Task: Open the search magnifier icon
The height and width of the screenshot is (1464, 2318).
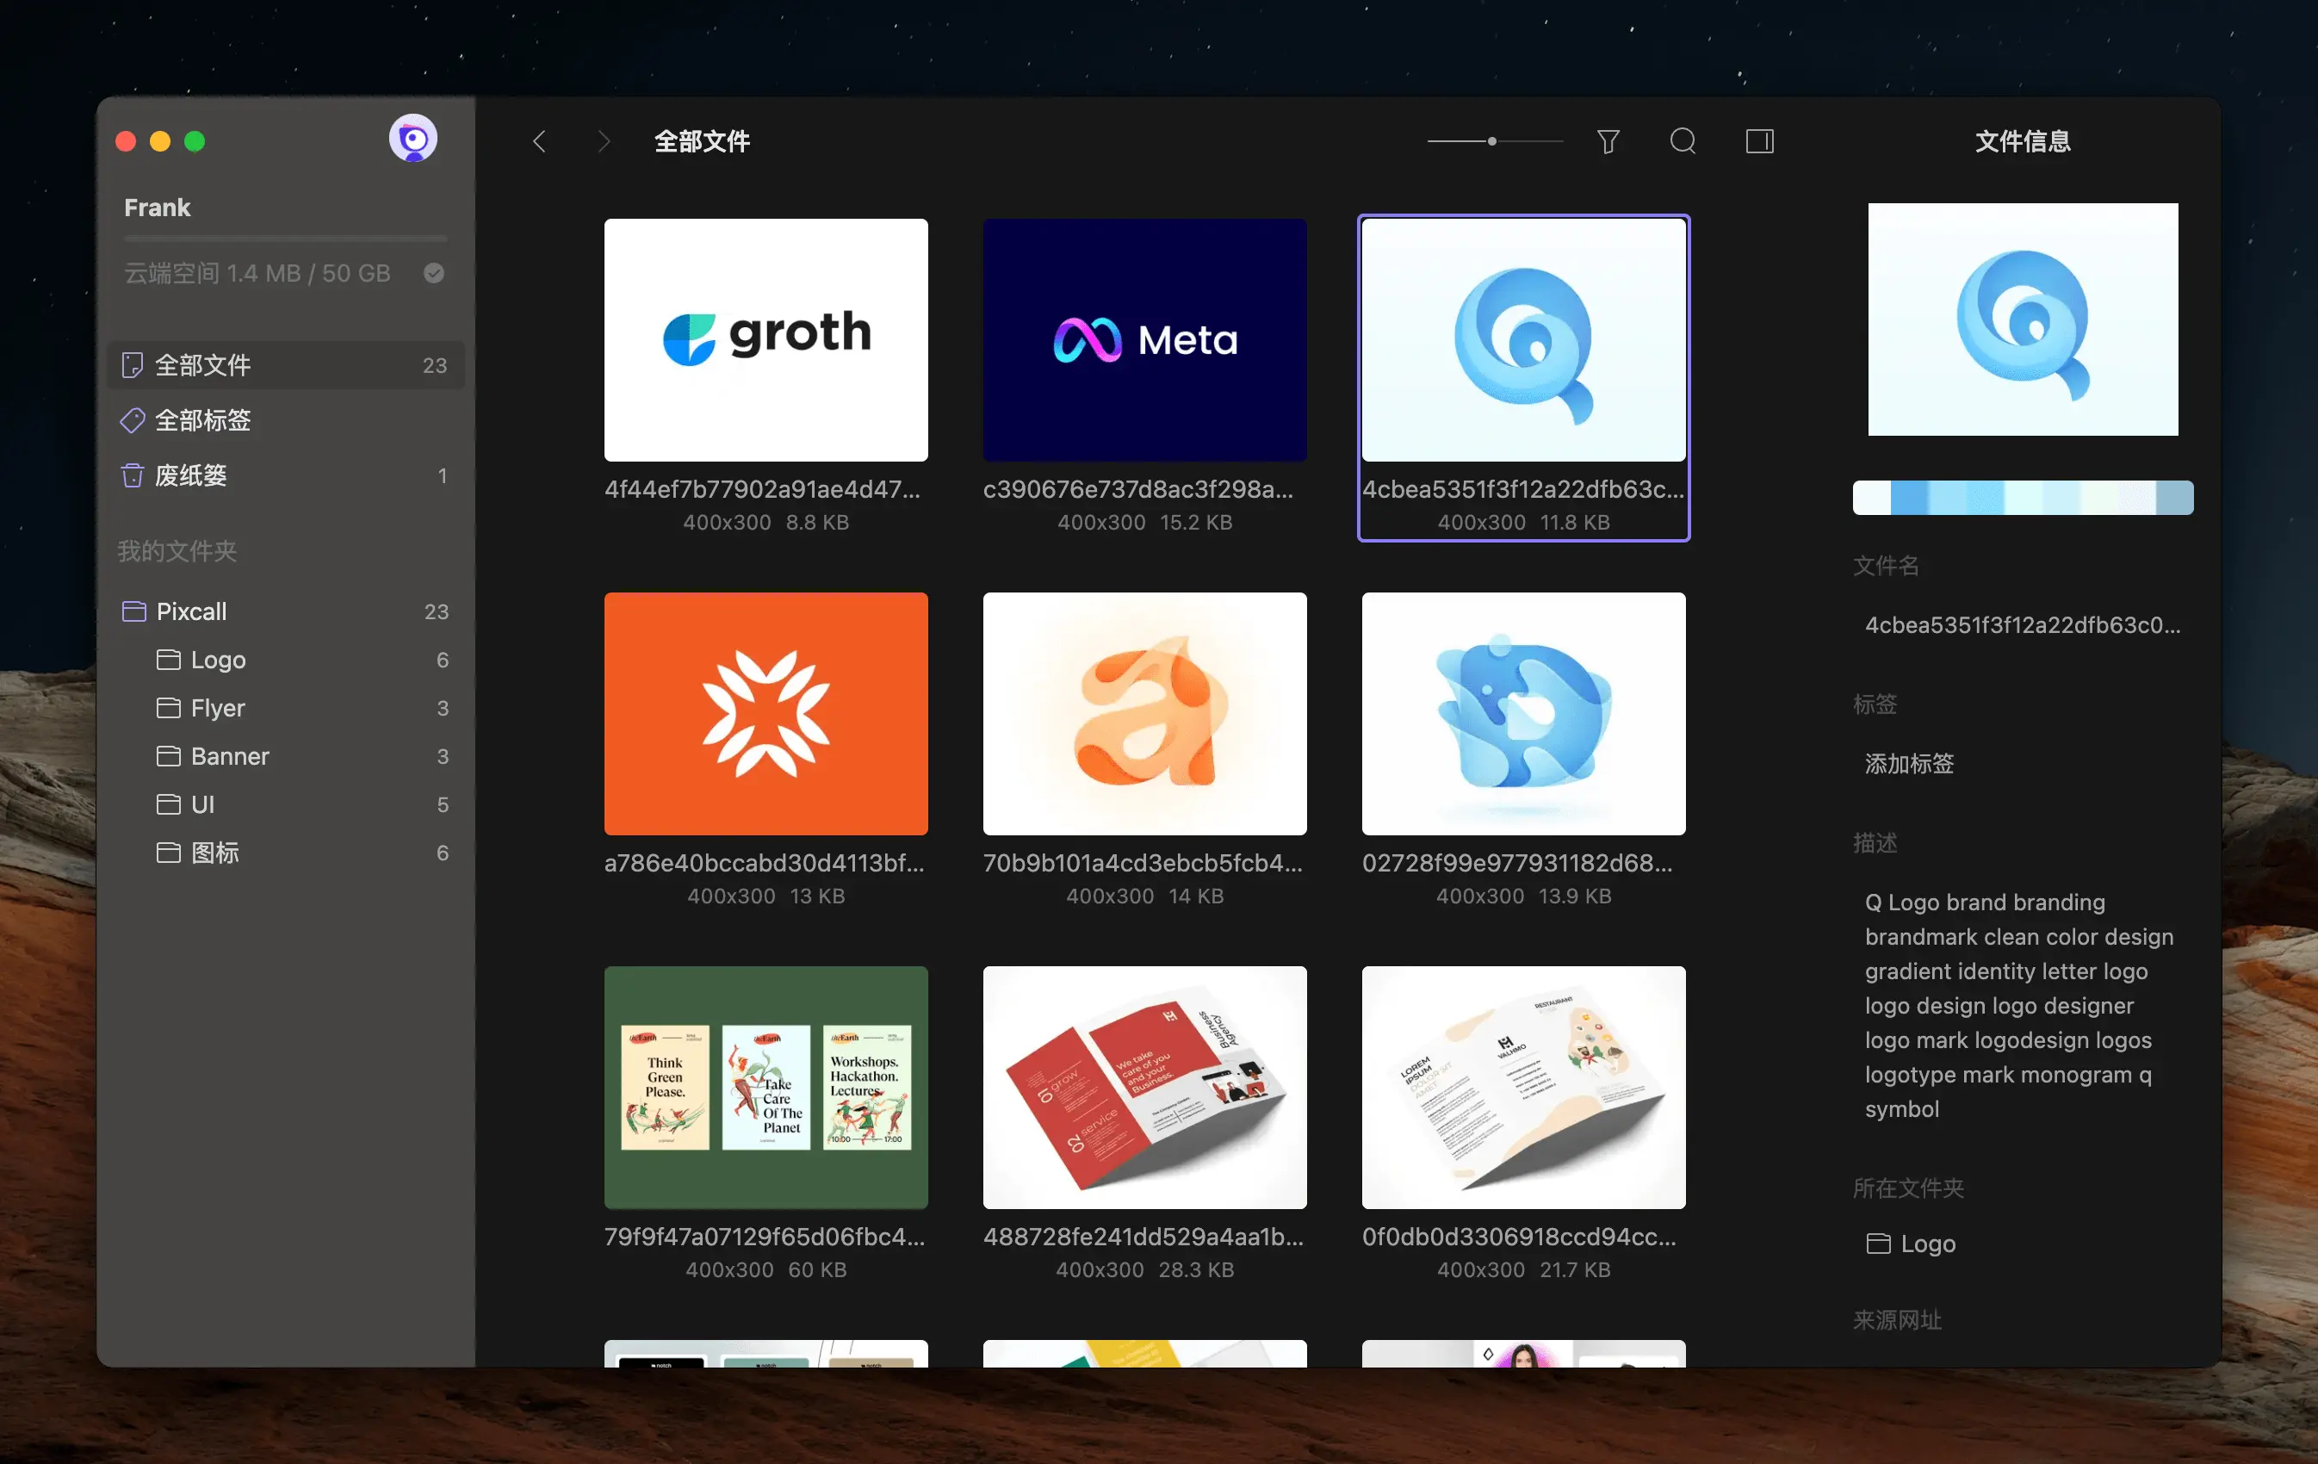Action: coord(1683,141)
